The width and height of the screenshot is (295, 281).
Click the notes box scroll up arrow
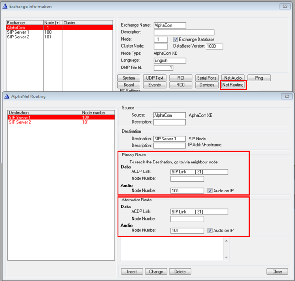226,241
